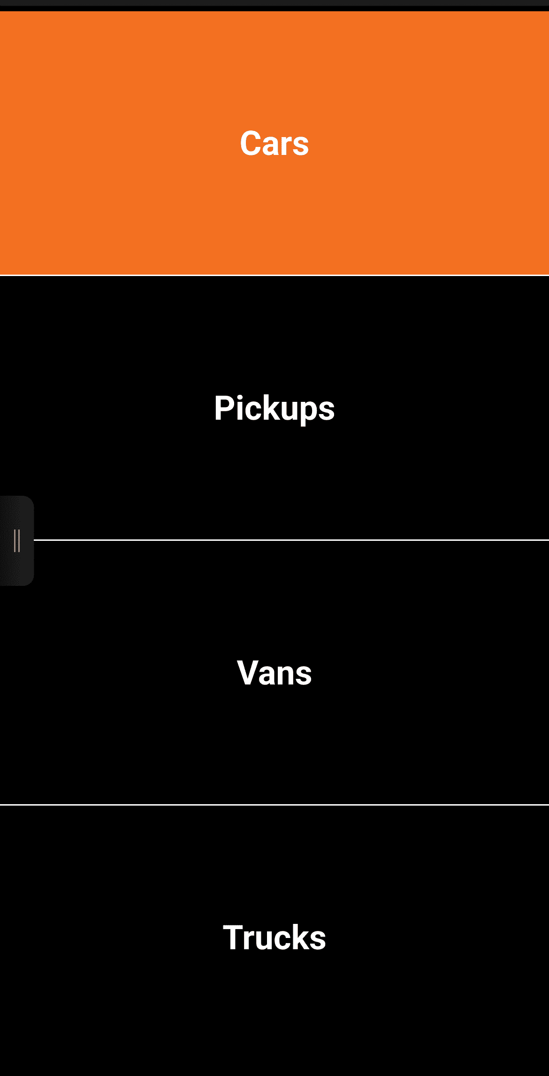Click the "Pickups" text label
The width and height of the screenshot is (549, 1076).
[x=274, y=407]
